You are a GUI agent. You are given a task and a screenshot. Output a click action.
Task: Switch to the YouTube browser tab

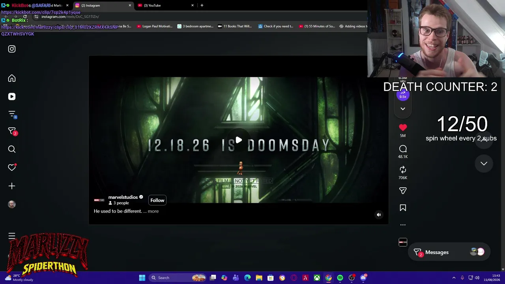pos(166,6)
